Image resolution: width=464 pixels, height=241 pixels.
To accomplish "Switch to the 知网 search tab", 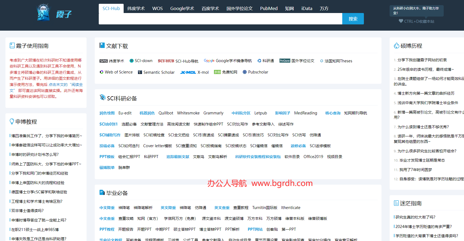I will point(289,8).
